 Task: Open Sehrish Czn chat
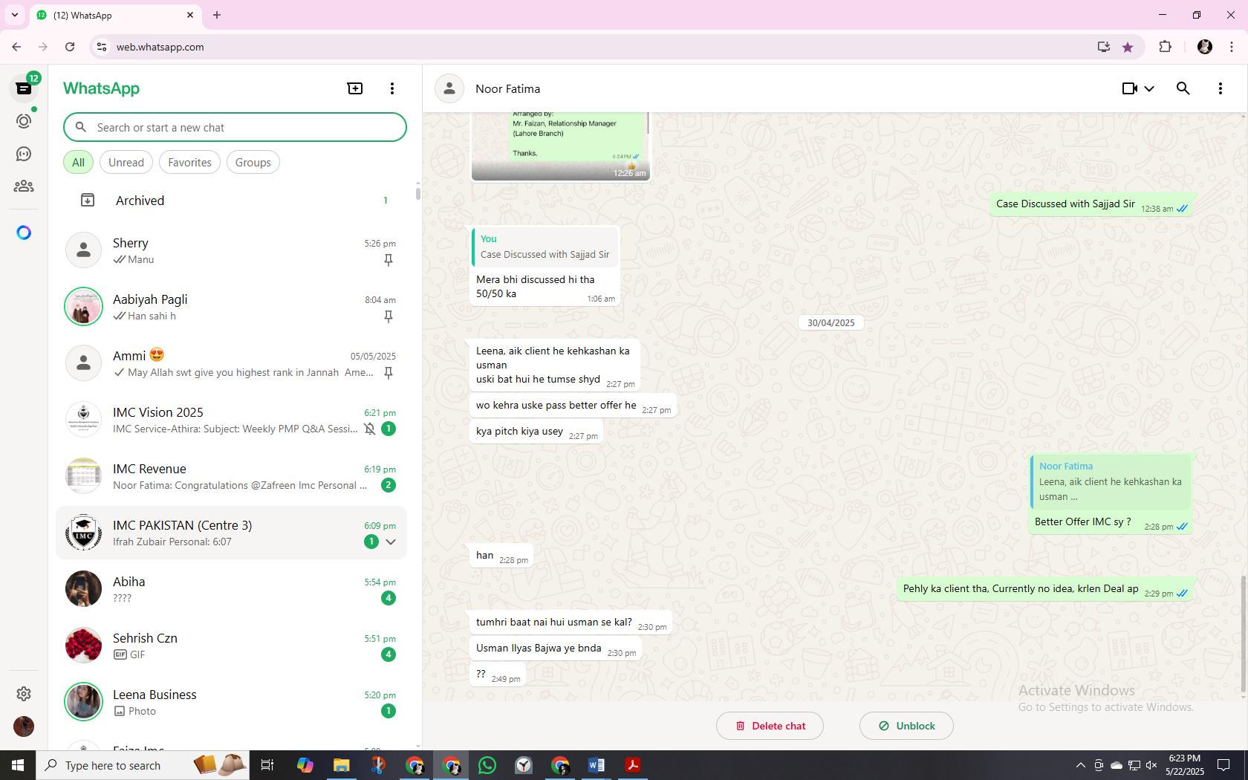click(x=232, y=646)
